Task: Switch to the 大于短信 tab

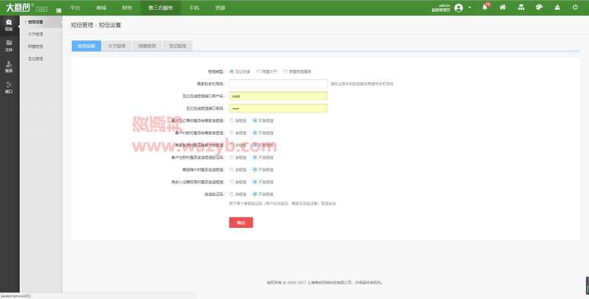Action: pos(117,46)
